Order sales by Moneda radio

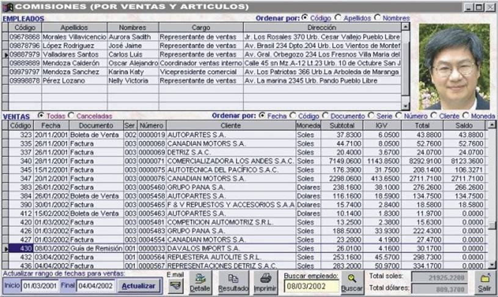[466, 116]
